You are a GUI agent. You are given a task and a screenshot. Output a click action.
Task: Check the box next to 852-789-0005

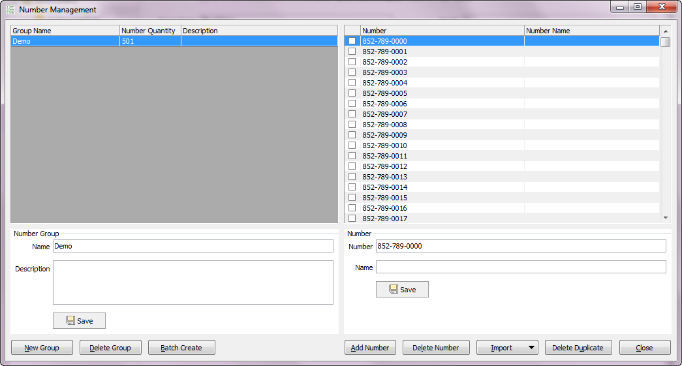(352, 93)
